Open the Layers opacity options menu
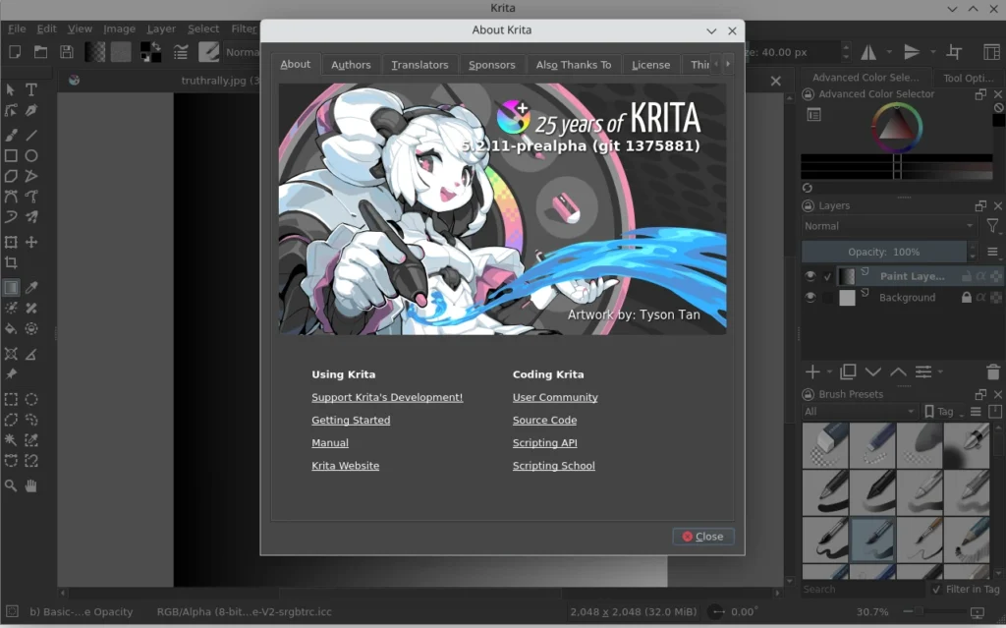Viewport: 1006px width, 628px height. click(x=992, y=253)
